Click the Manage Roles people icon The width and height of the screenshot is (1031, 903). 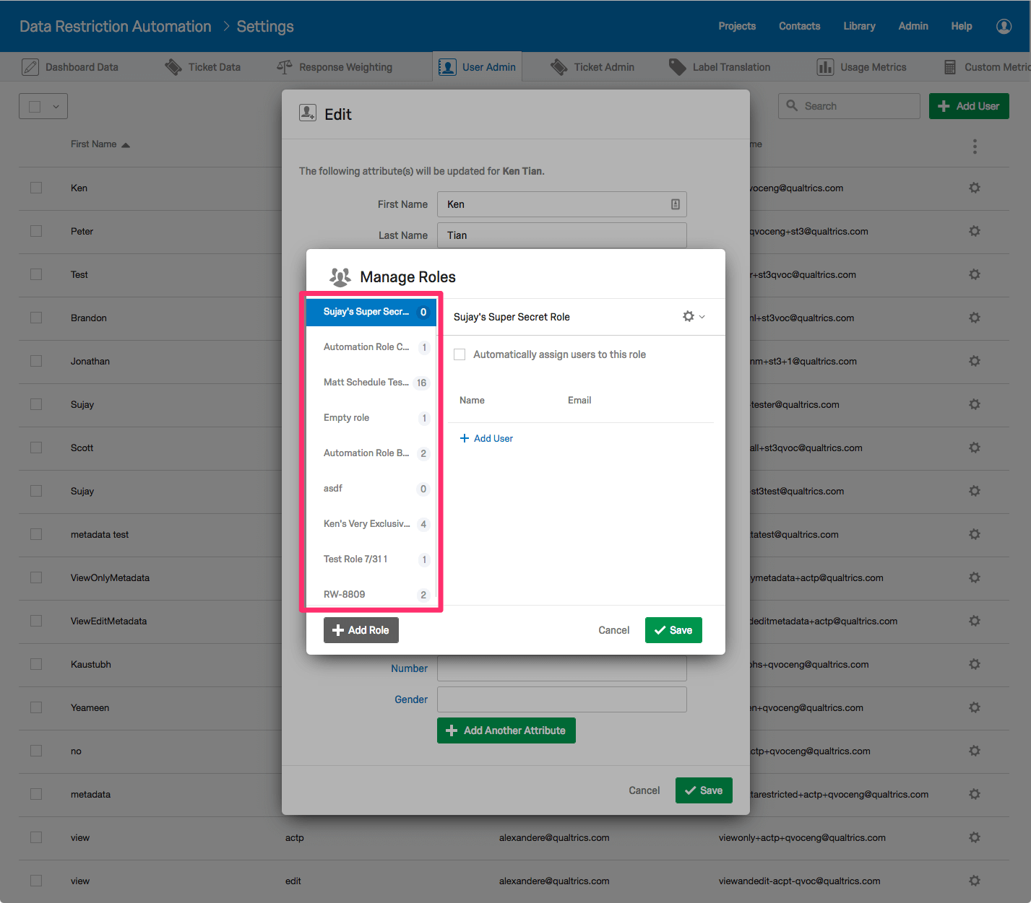(340, 276)
